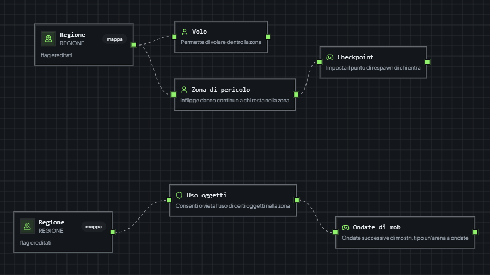Click 'Imposta il punto di respawn di chi entra'
Viewport: 490px width, 275px height.
(x=373, y=68)
